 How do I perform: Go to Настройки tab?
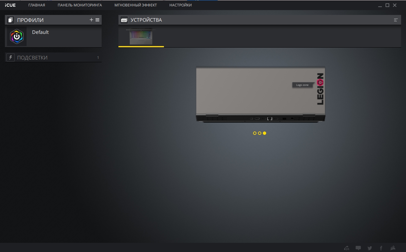click(x=180, y=5)
